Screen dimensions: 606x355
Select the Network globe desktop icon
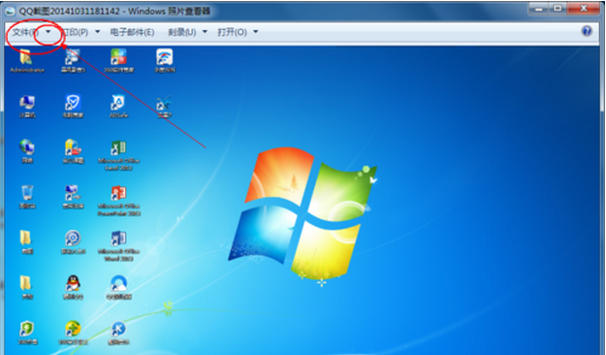click(27, 151)
